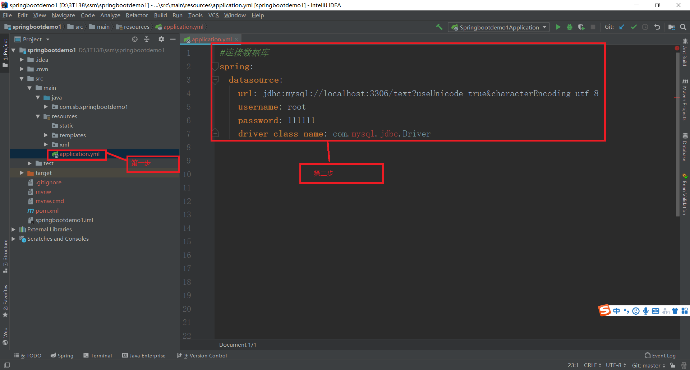690x370 pixels.
Task: Open the Structure tool window
Action: pos(5,256)
